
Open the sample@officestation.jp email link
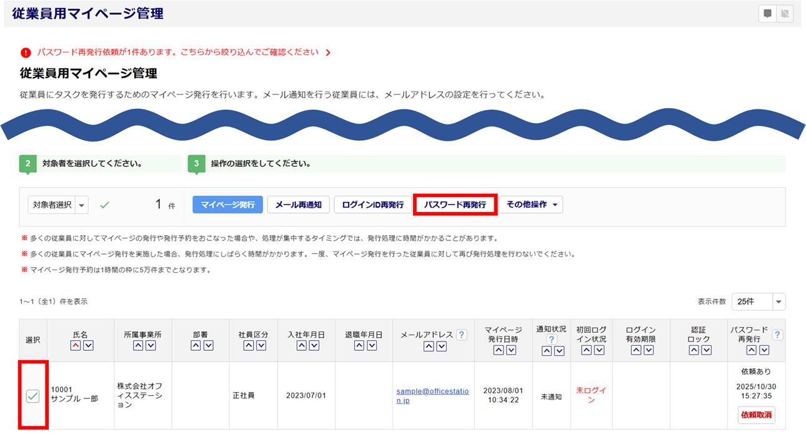432,395
